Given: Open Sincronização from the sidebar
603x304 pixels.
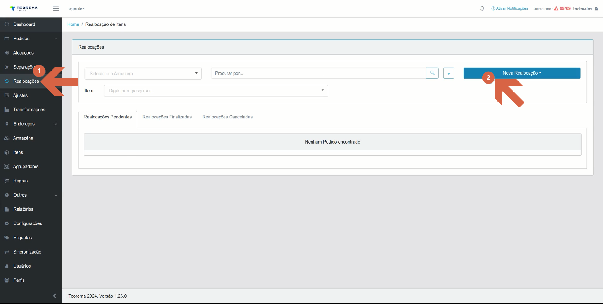Looking at the screenshot, I should [31, 252].
